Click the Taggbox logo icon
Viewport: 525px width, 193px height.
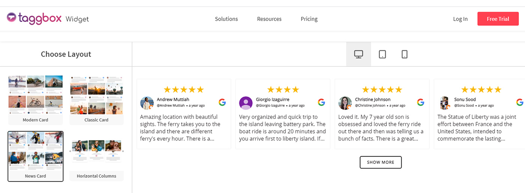pyautogui.click(x=12, y=17)
